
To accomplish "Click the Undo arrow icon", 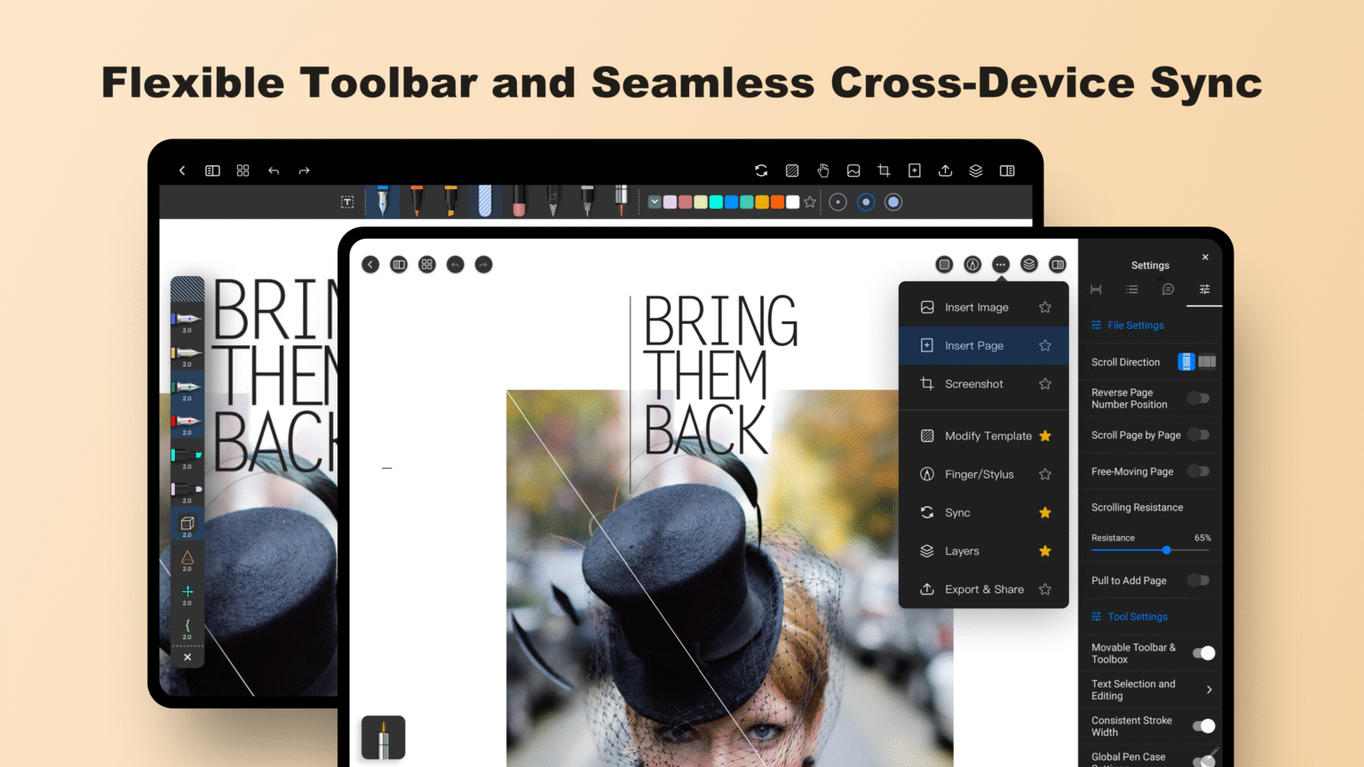I will [x=455, y=264].
